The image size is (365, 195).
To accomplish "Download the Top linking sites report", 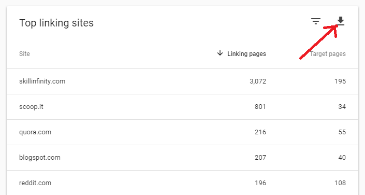I will [x=341, y=21].
